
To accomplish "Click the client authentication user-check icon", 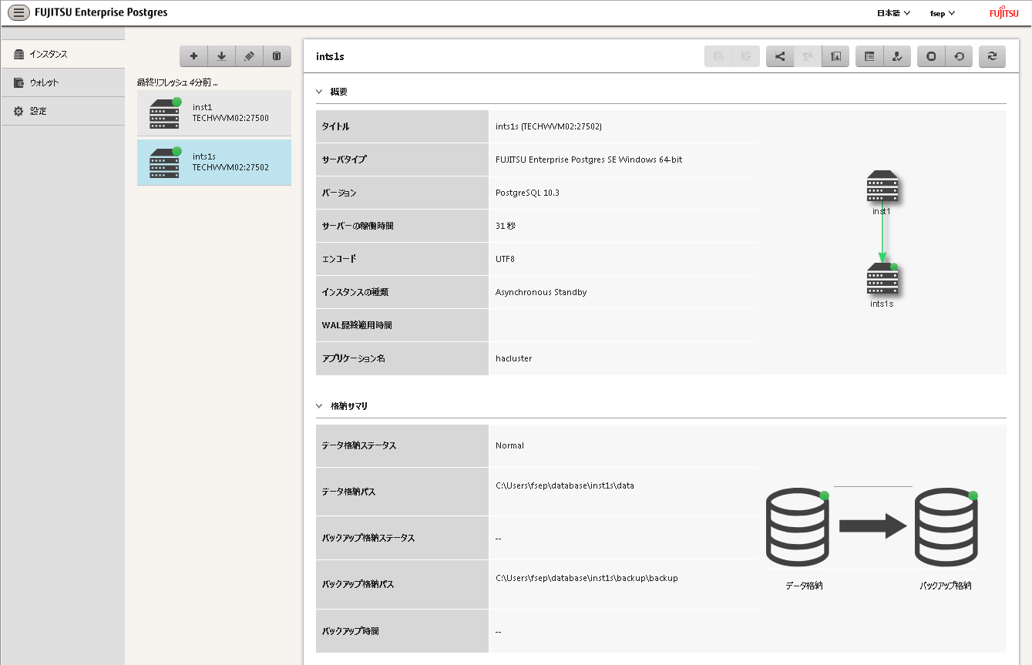I will pos(897,56).
